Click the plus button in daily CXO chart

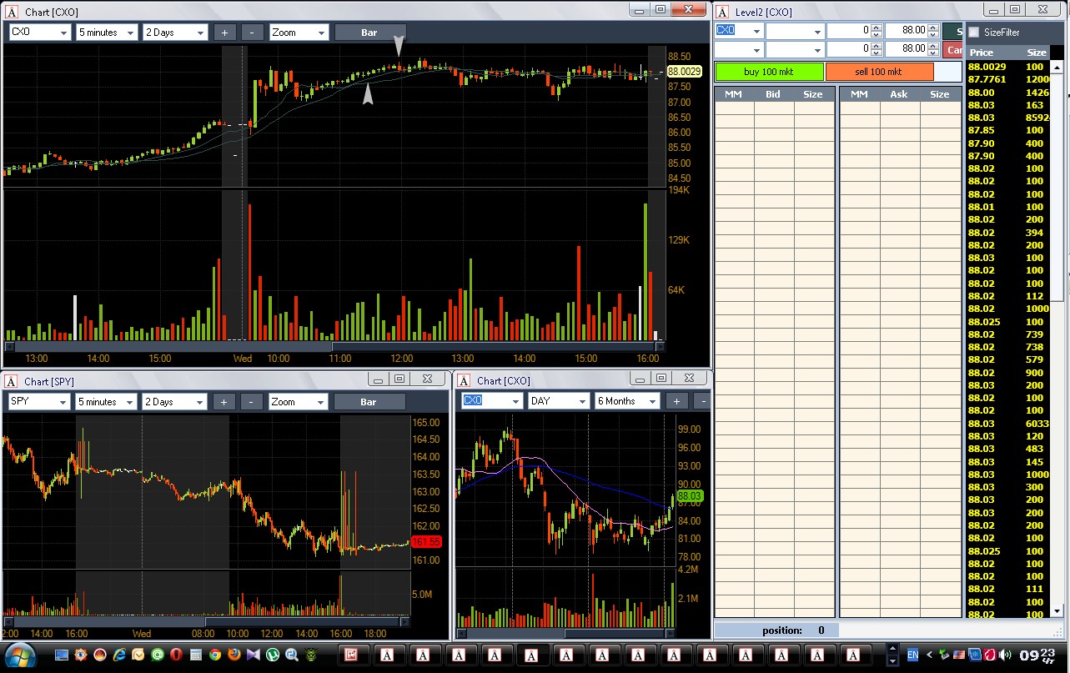[676, 401]
